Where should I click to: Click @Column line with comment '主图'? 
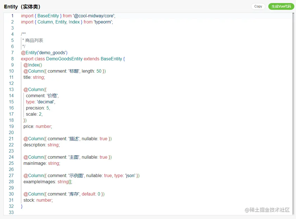[68, 157]
